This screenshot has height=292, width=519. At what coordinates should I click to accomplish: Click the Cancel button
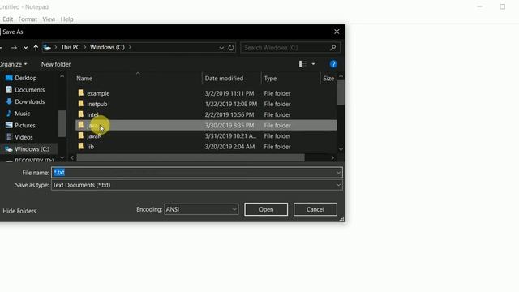pos(315,209)
